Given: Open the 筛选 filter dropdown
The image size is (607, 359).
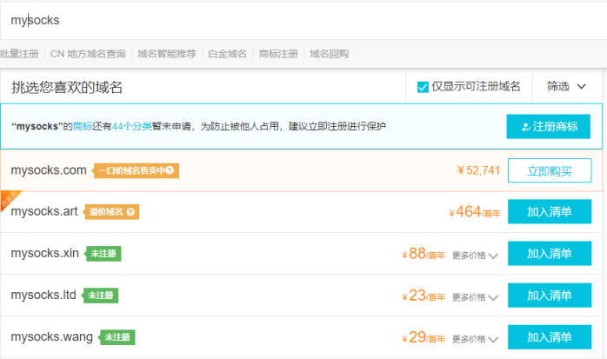Looking at the screenshot, I should [x=566, y=86].
